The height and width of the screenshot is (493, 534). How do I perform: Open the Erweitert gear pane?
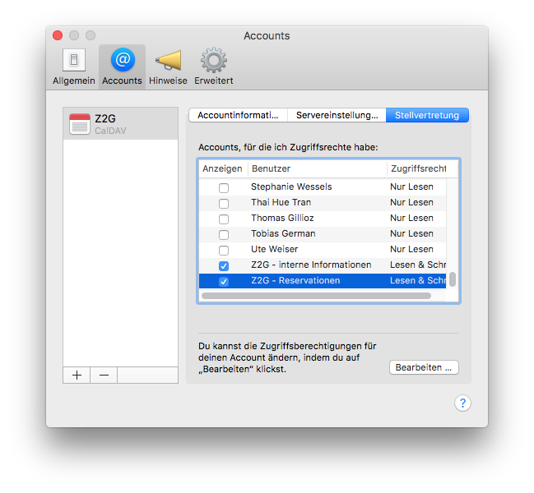pos(214,67)
